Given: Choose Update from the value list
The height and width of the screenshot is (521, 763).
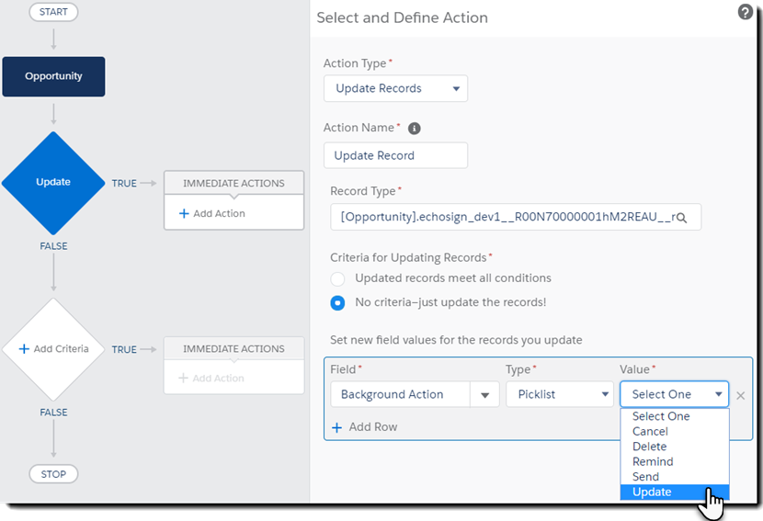Looking at the screenshot, I should click(x=652, y=492).
